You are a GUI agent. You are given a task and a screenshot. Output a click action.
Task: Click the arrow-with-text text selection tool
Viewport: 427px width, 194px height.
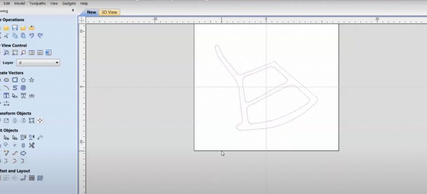(15, 96)
